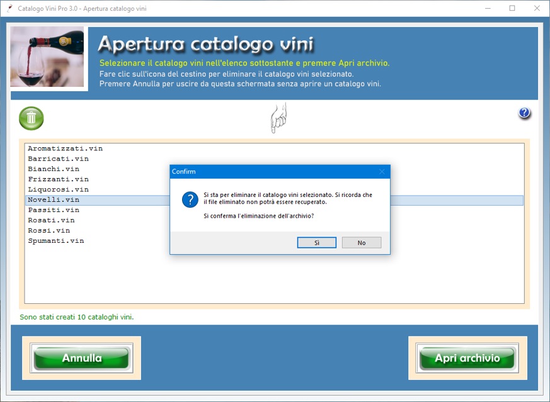Image resolution: width=550 pixels, height=402 pixels.
Task: Click status text 'Sono stati creati 10 cataloghi vini.'
Action: (77, 317)
